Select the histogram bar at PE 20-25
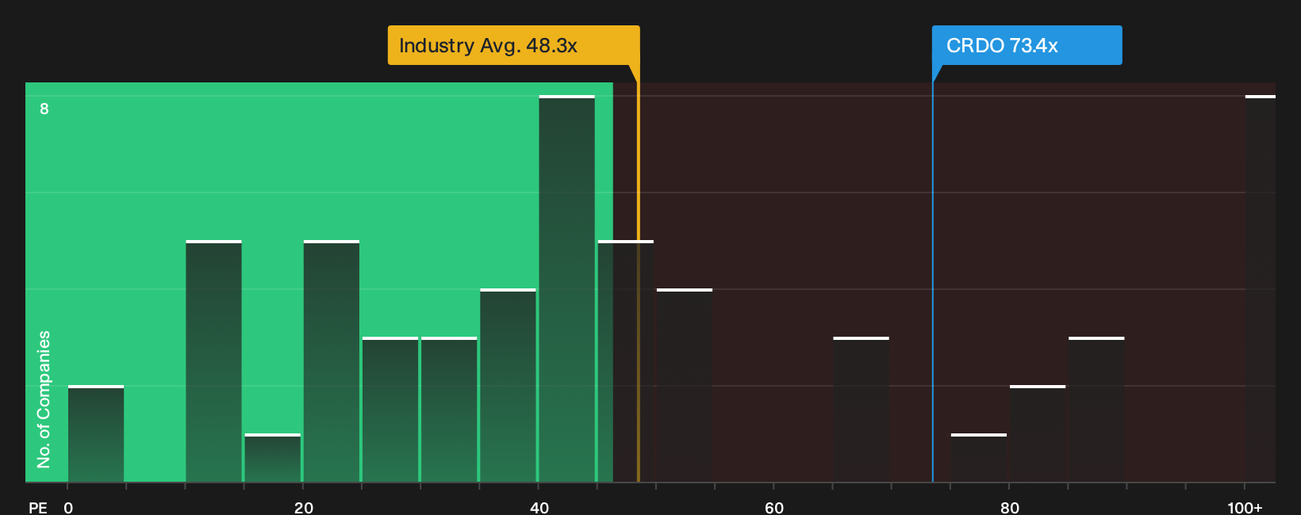1301x515 pixels. (x=332, y=361)
